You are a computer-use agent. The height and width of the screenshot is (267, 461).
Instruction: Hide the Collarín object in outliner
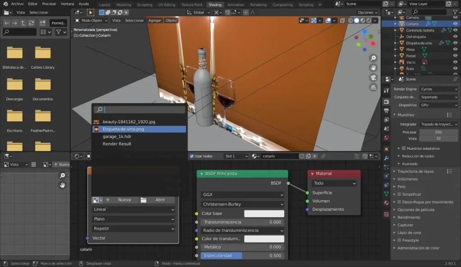click(455, 24)
